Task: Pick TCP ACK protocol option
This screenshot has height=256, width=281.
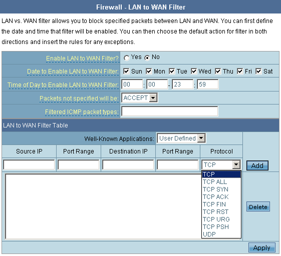Action: pos(221,197)
